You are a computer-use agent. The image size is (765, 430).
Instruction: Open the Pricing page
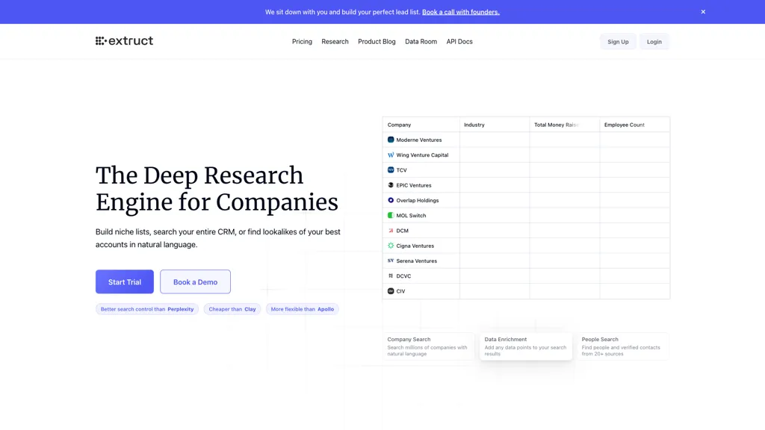click(x=302, y=42)
